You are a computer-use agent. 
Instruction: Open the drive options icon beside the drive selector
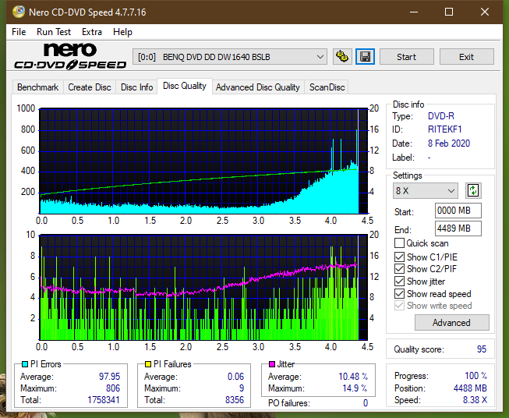[342, 57]
